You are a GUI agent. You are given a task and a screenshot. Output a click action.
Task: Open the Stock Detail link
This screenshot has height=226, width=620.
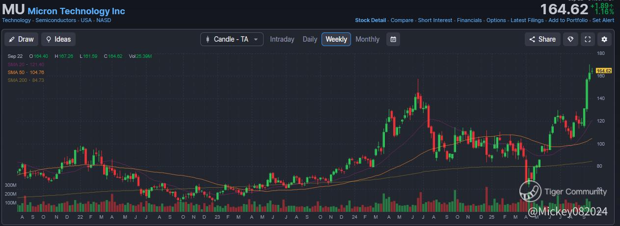[x=370, y=20]
